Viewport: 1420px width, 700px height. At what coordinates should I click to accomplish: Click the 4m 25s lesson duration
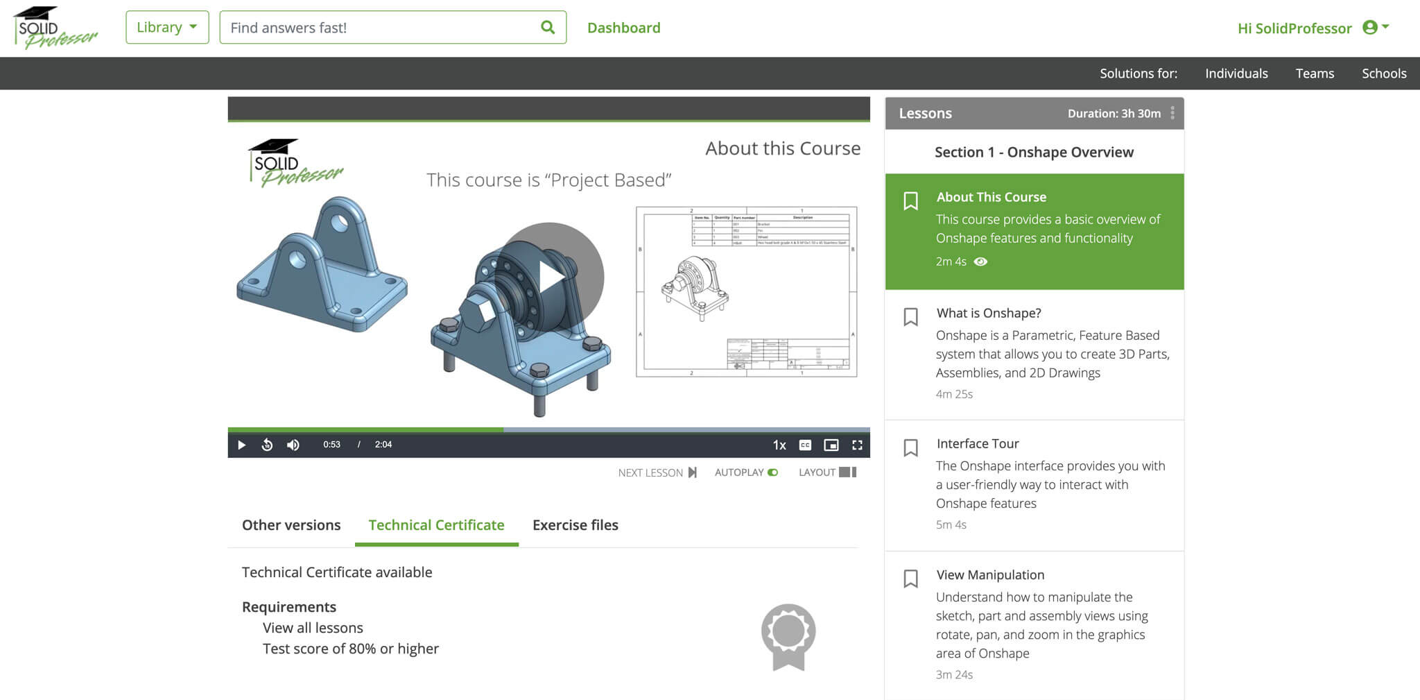click(954, 394)
